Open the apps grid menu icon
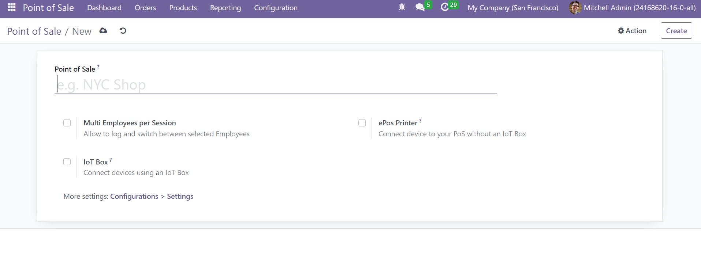The height and width of the screenshot is (262, 701). [x=11, y=7]
